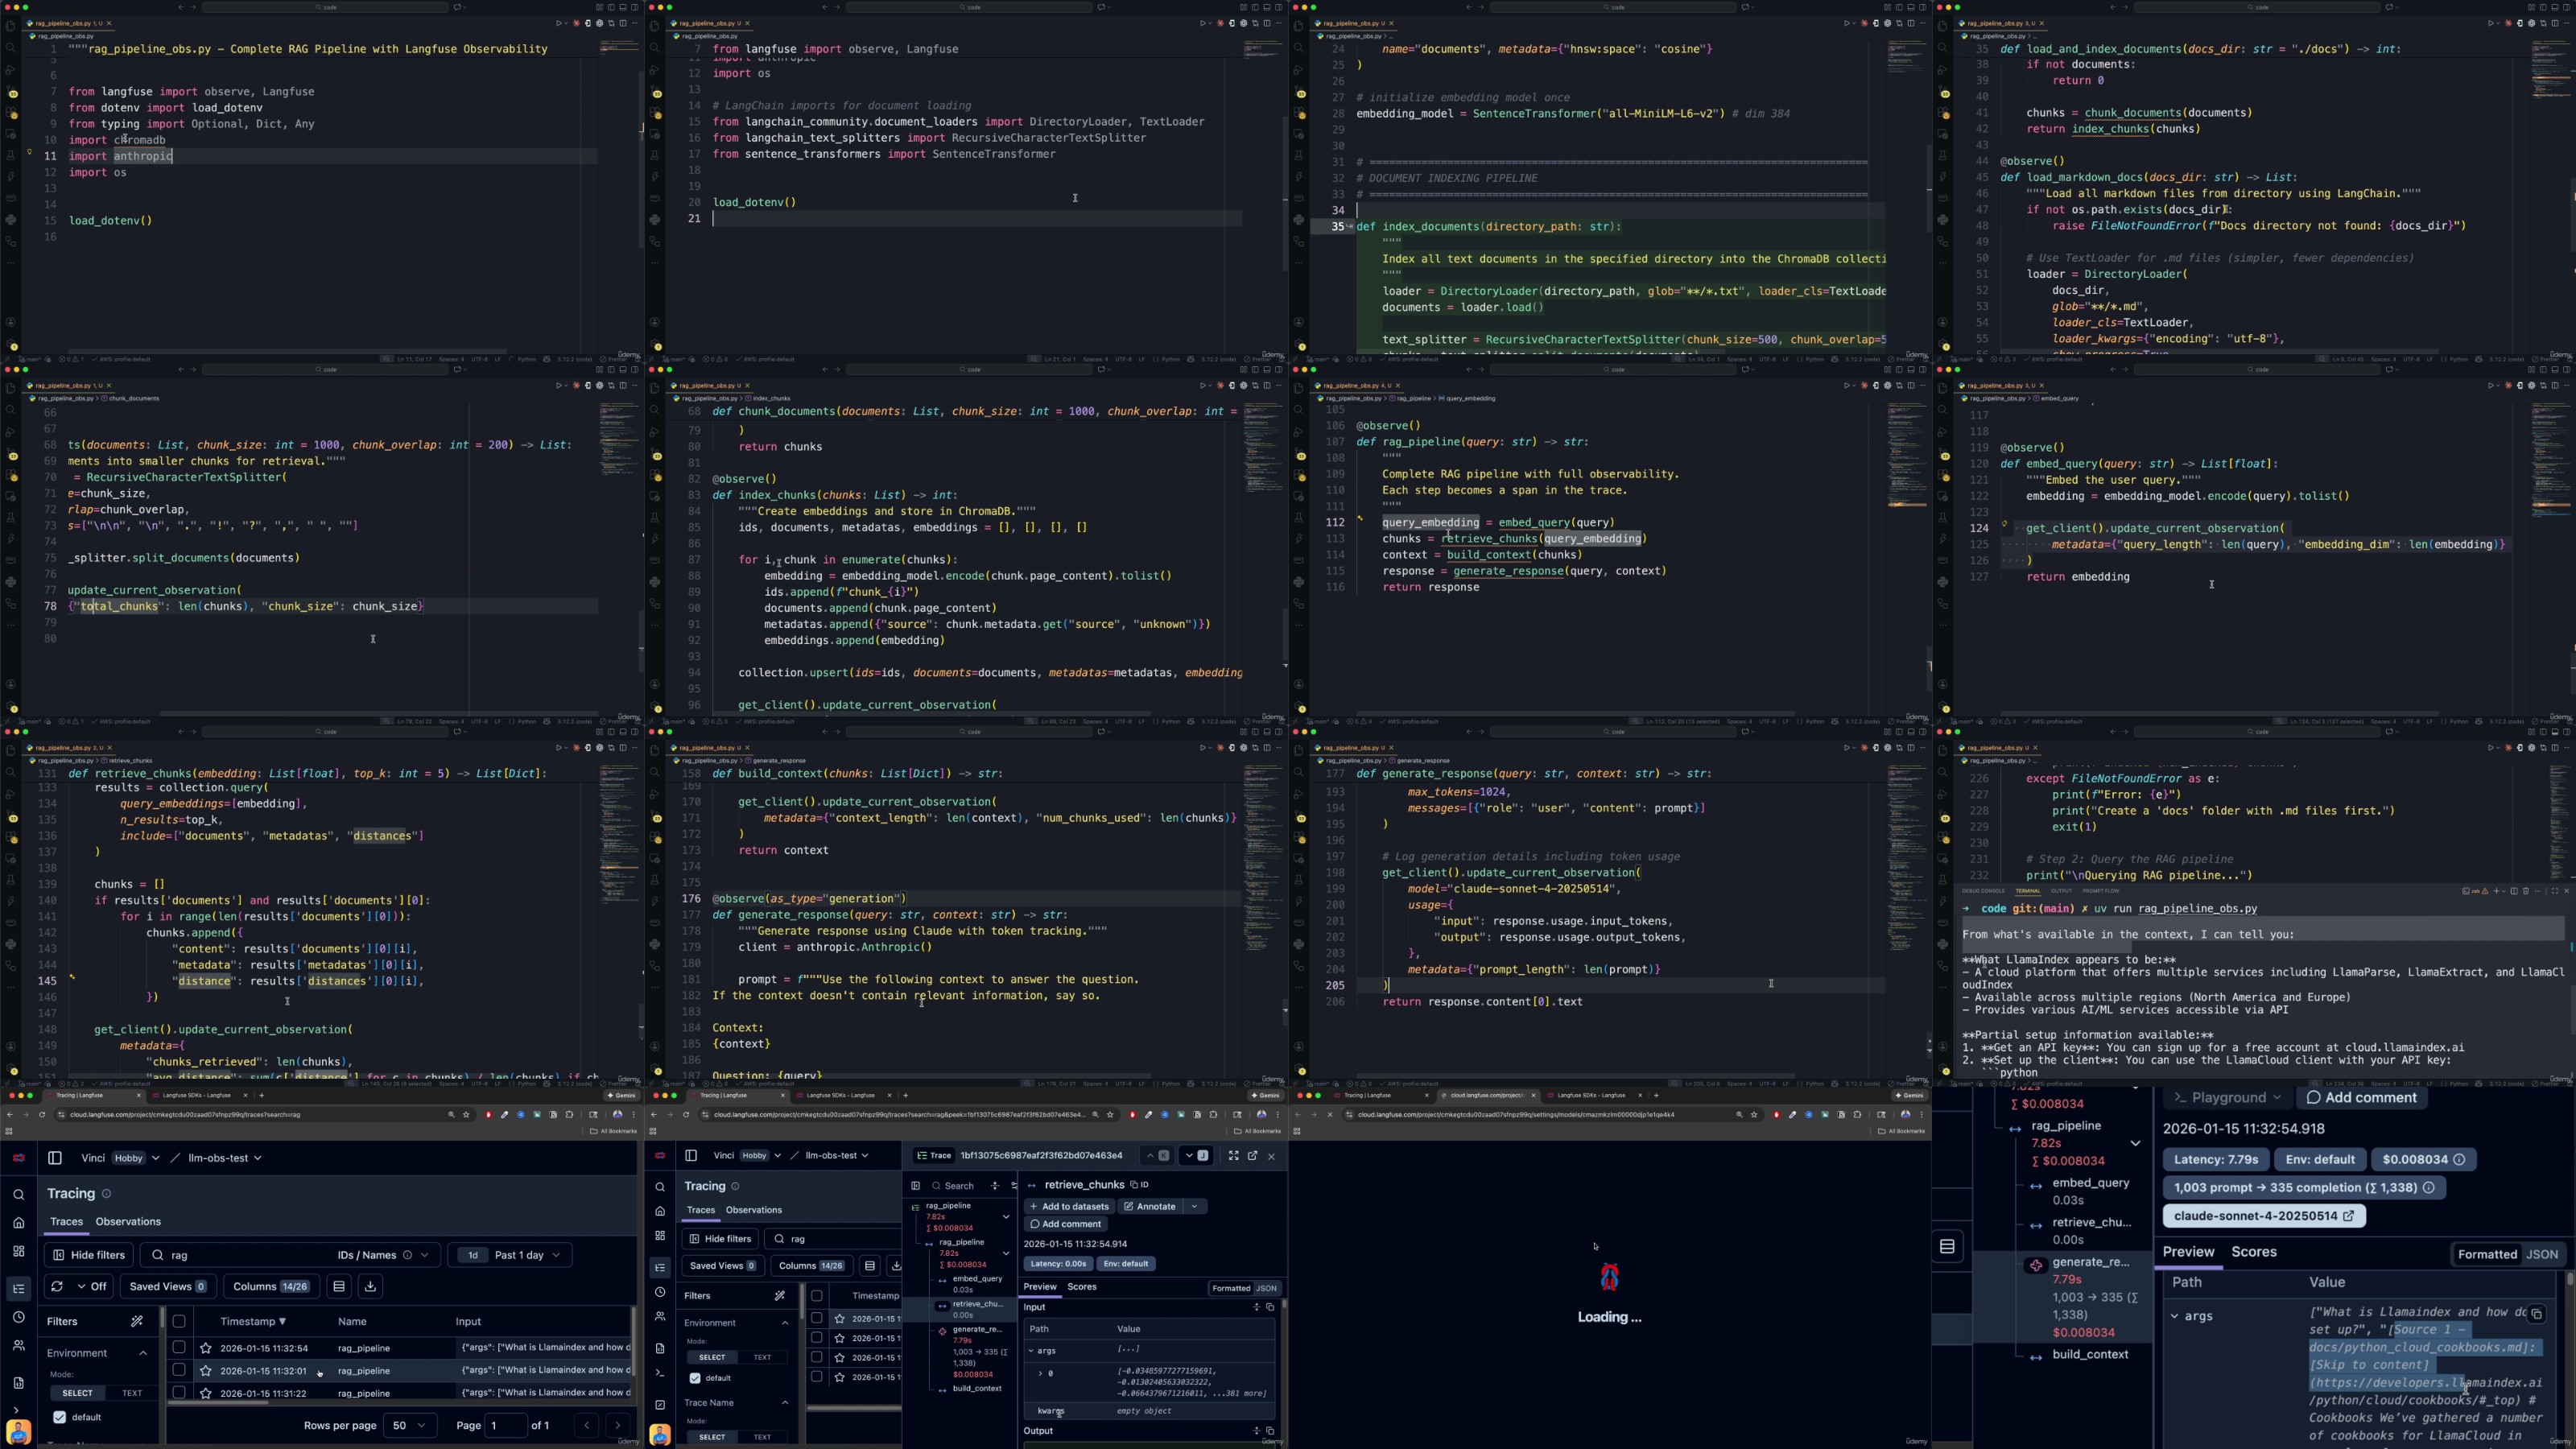Click Add to datasets button
The width and height of the screenshot is (2576, 1449).
[x=1069, y=1207]
